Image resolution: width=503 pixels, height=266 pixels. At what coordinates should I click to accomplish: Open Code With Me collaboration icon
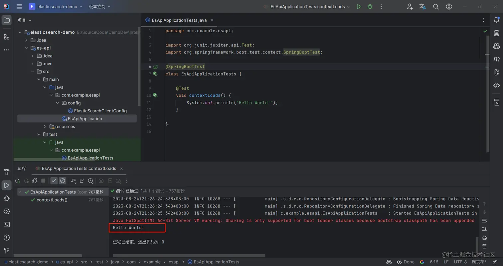point(410,7)
